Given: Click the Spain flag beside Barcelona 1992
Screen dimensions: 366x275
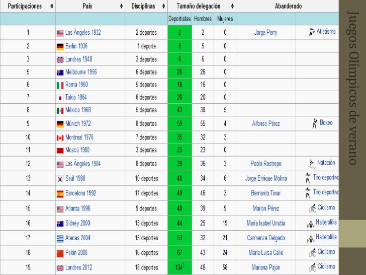Looking at the screenshot, I should (x=60, y=193).
